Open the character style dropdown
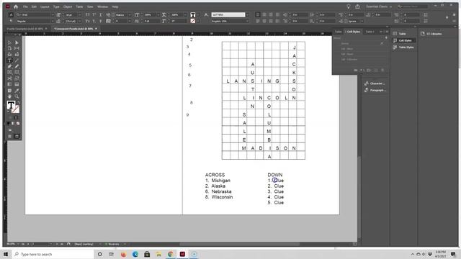This screenshot has height=259, width=461. [247, 14]
